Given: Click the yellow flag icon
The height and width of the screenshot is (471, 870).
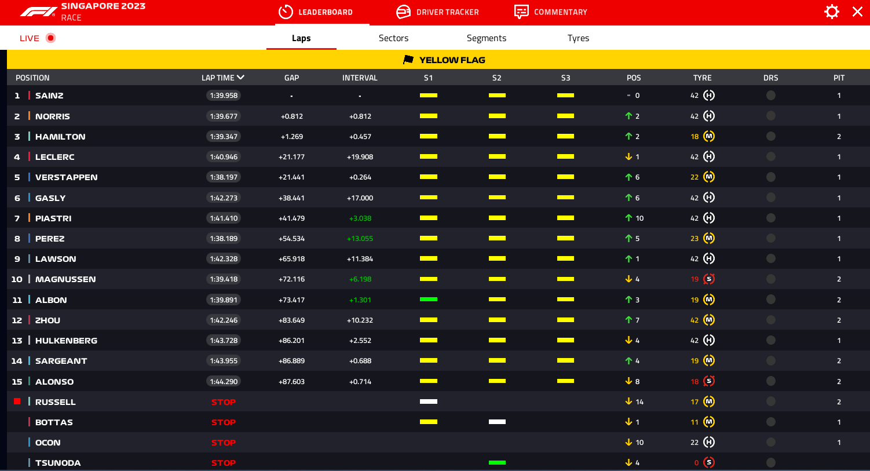Looking at the screenshot, I should click(408, 60).
